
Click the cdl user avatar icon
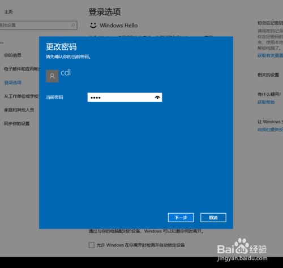click(x=52, y=76)
